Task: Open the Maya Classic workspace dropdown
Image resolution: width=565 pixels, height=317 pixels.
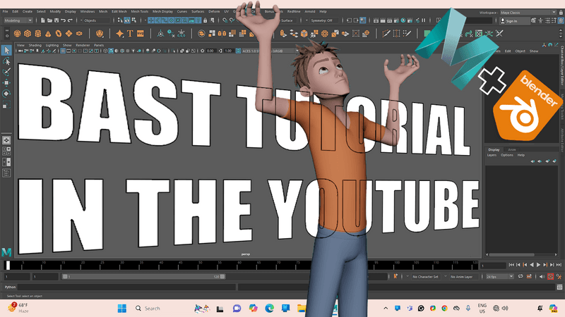Action: [x=528, y=12]
